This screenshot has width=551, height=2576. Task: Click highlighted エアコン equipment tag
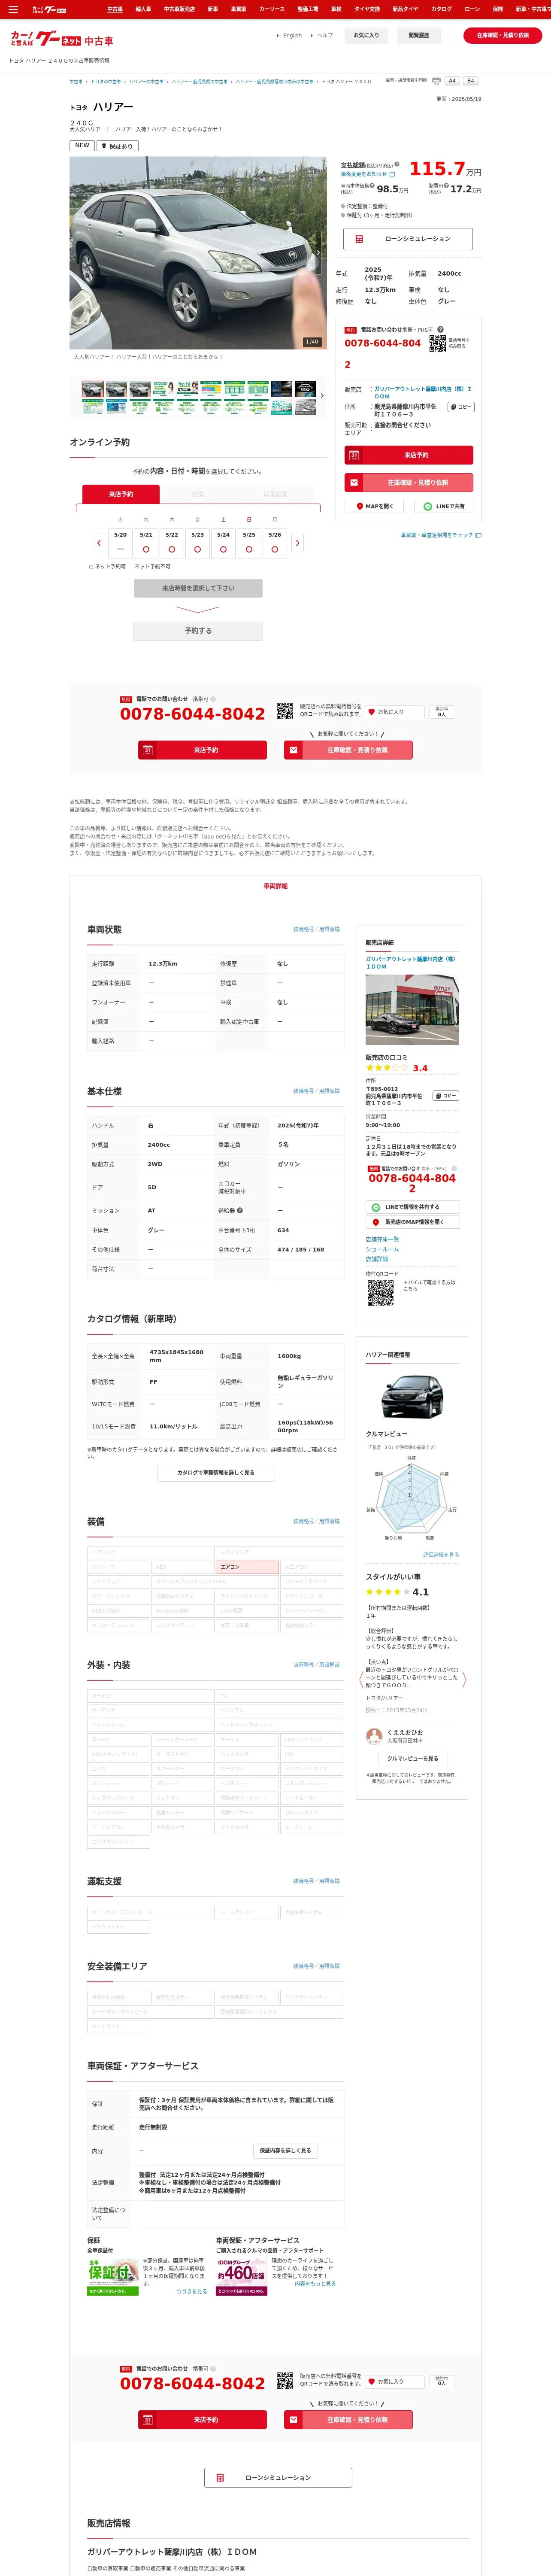[247, 1567]
